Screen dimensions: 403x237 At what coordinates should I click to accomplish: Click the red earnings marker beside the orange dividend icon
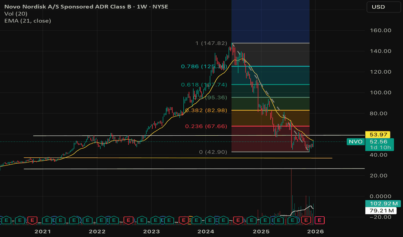click(183, 220)
